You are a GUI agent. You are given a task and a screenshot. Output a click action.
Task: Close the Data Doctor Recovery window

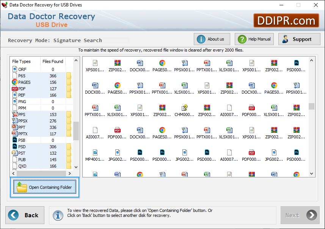click(316, 5)
